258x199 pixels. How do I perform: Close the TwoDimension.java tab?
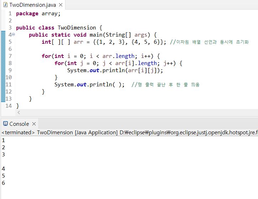61,5
